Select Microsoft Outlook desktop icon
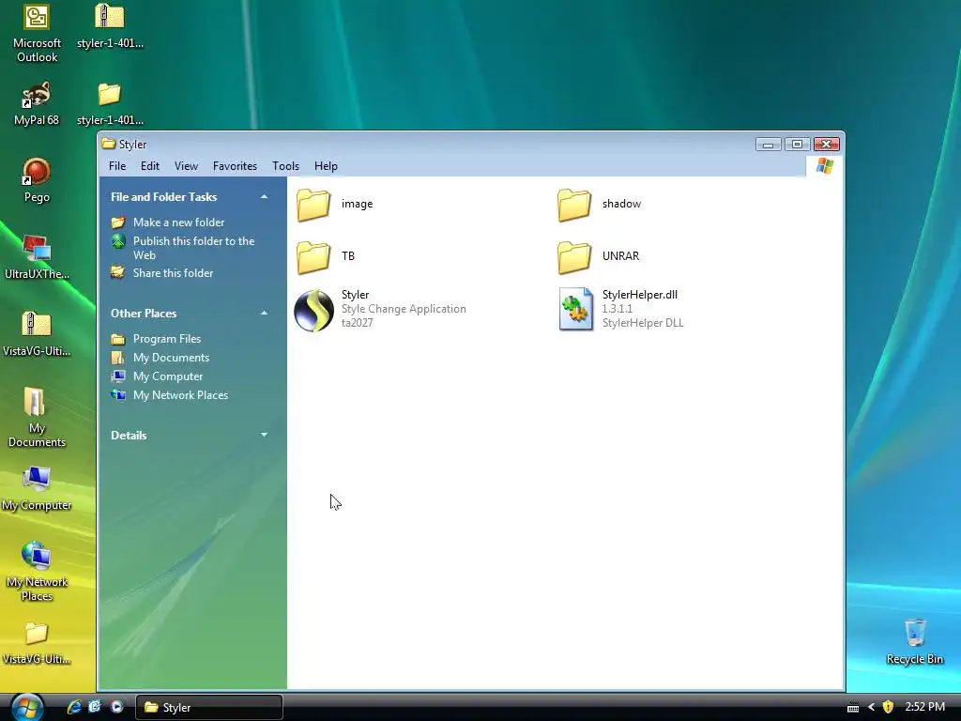 37,33
